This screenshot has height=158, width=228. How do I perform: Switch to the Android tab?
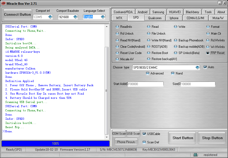(142, 12)
